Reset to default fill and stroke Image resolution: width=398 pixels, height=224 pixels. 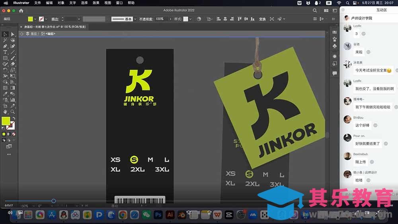pyautogui.click(x=3, y=128)
